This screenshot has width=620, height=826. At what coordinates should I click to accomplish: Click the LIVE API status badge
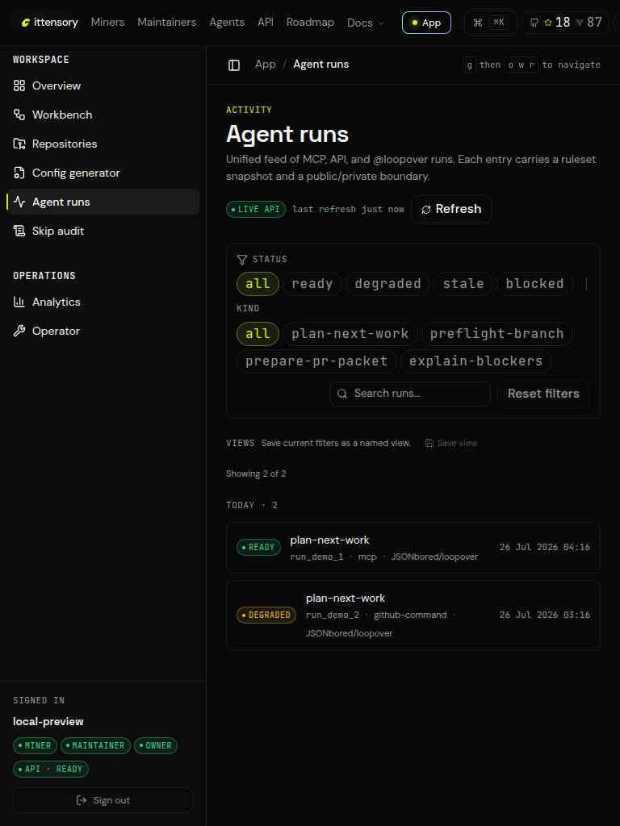pyautogui.click(x=256, y=209)
